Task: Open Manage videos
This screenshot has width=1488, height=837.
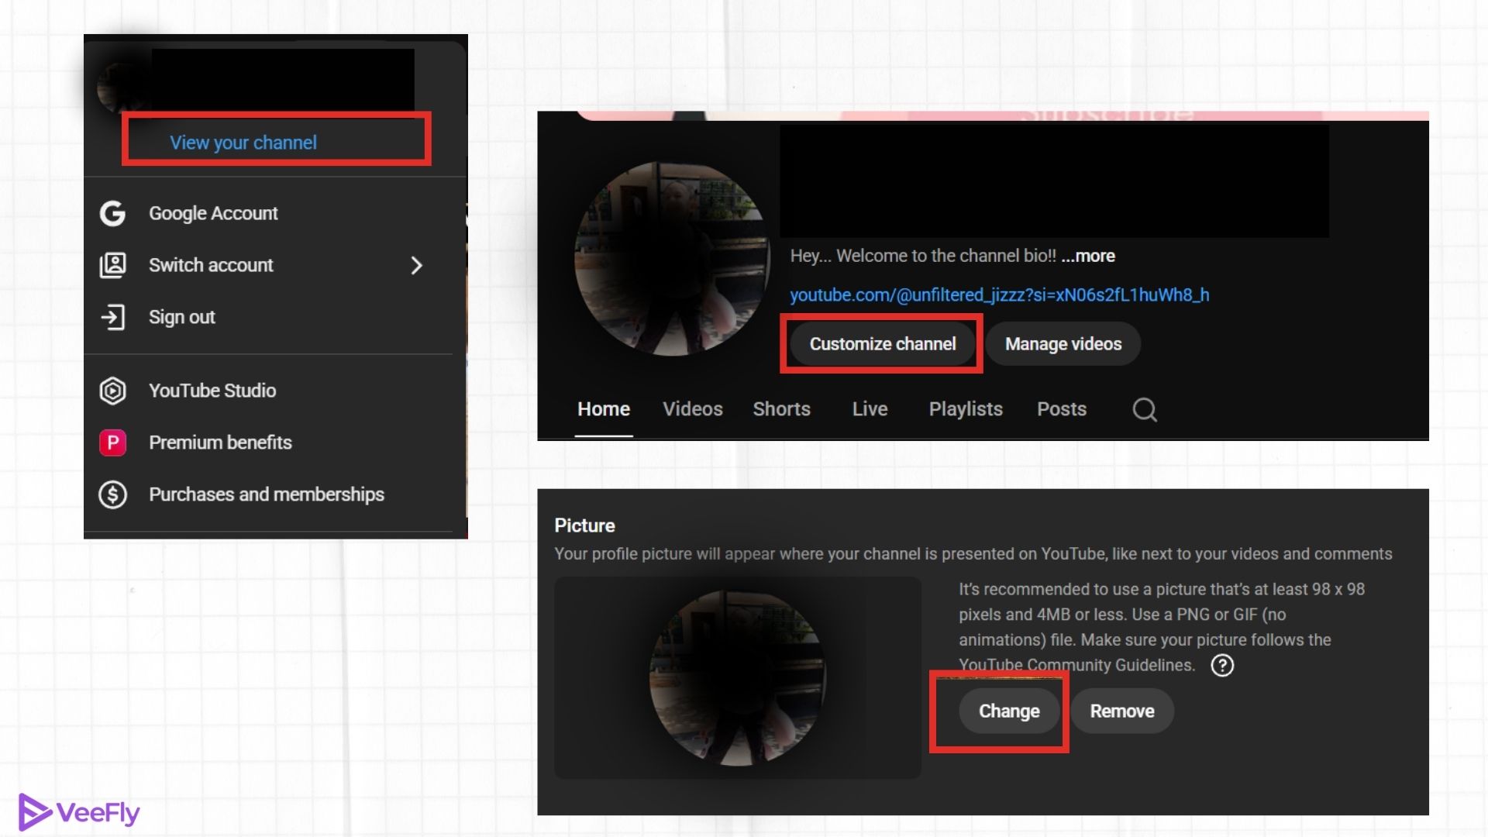Action: 1063,343
